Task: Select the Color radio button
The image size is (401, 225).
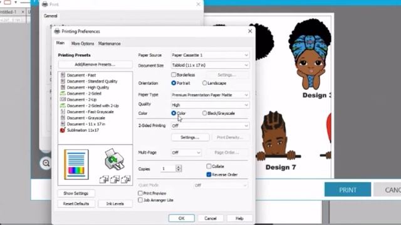Action: [x=174, y=113]
